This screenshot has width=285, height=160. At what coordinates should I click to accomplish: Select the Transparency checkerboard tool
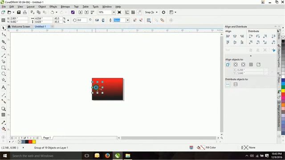click(4, 115)
